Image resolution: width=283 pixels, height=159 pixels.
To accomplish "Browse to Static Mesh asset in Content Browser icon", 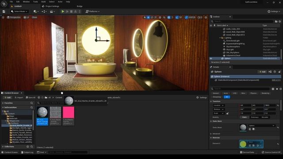I will coord(253,129).
